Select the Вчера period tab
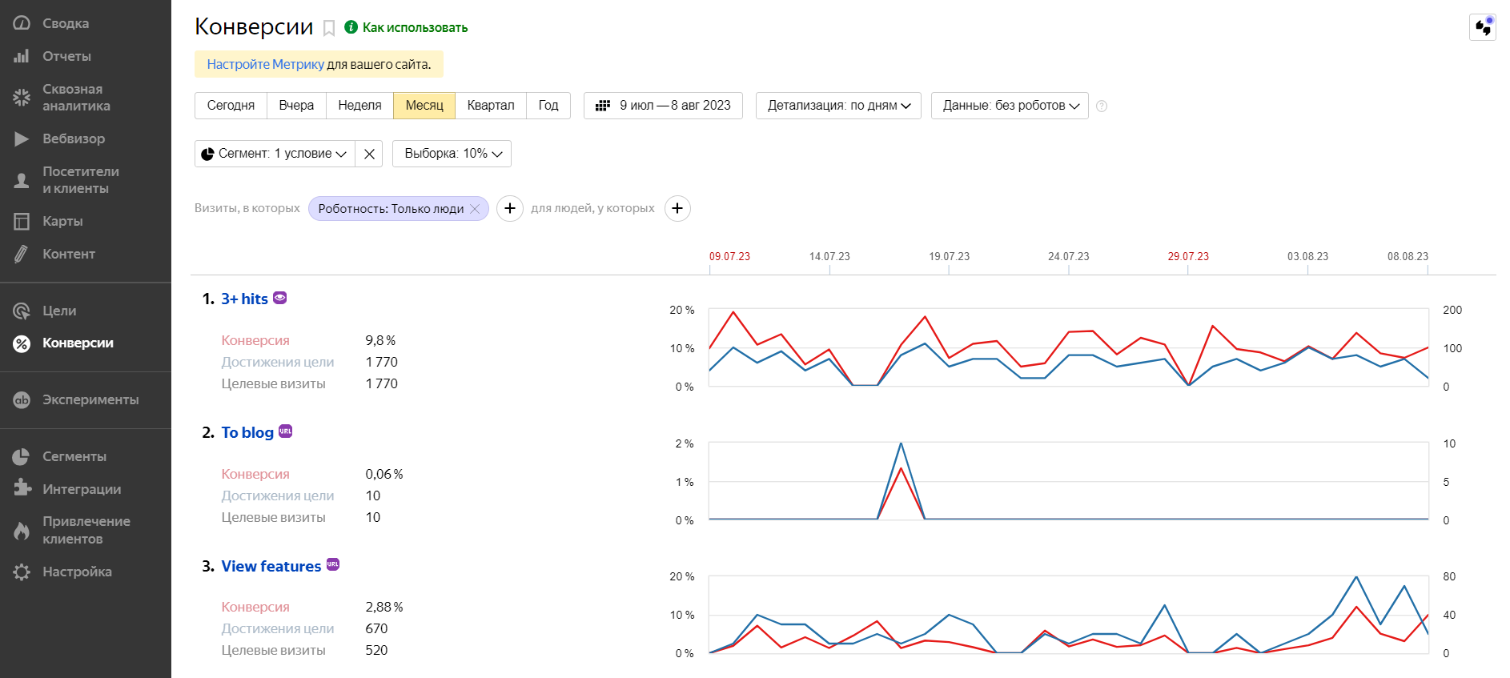The width and height of the screenshot is (1510, 678). (296, 106)
